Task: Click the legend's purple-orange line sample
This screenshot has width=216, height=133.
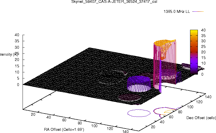Action: pos(198,12)
